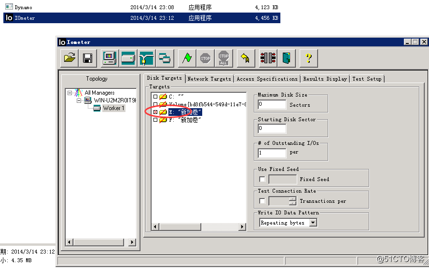The width and height of the screenshot is (429, 268).
Task: Select All Managers label in topology
Action: 99,93
